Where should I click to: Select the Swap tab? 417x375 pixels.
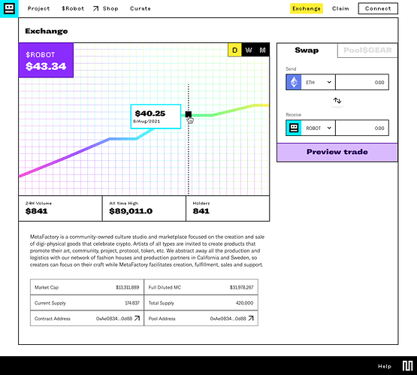[307, 50]
